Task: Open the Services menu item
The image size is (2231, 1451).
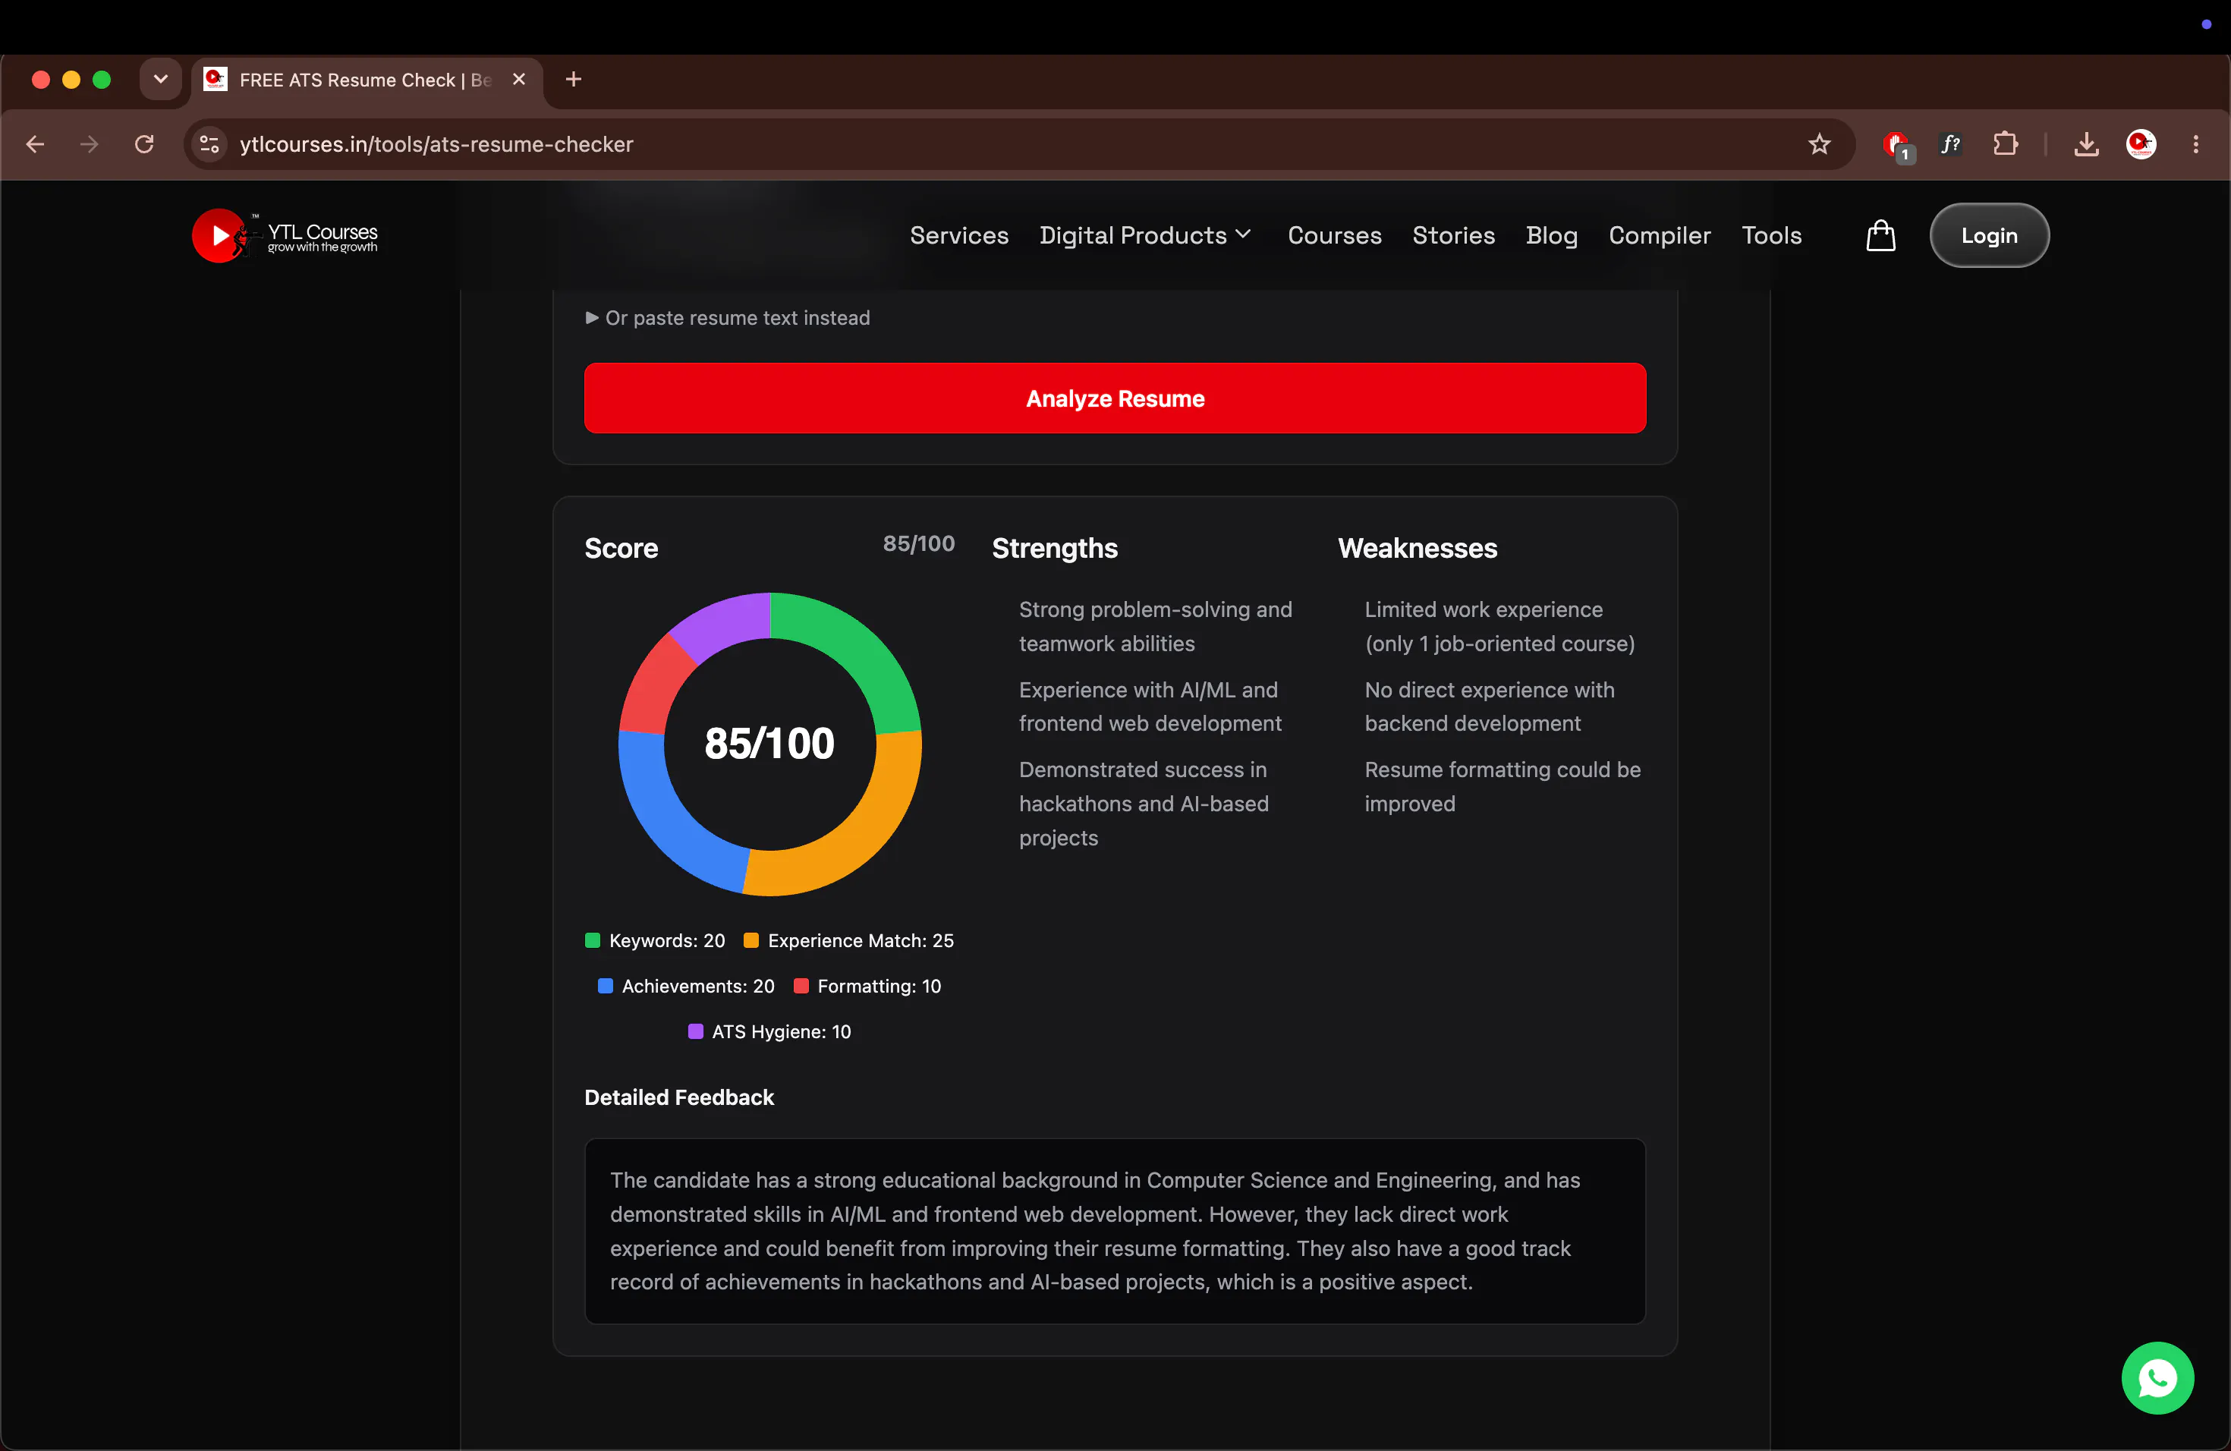Action: pyautogui.click(x=958, y=235)
